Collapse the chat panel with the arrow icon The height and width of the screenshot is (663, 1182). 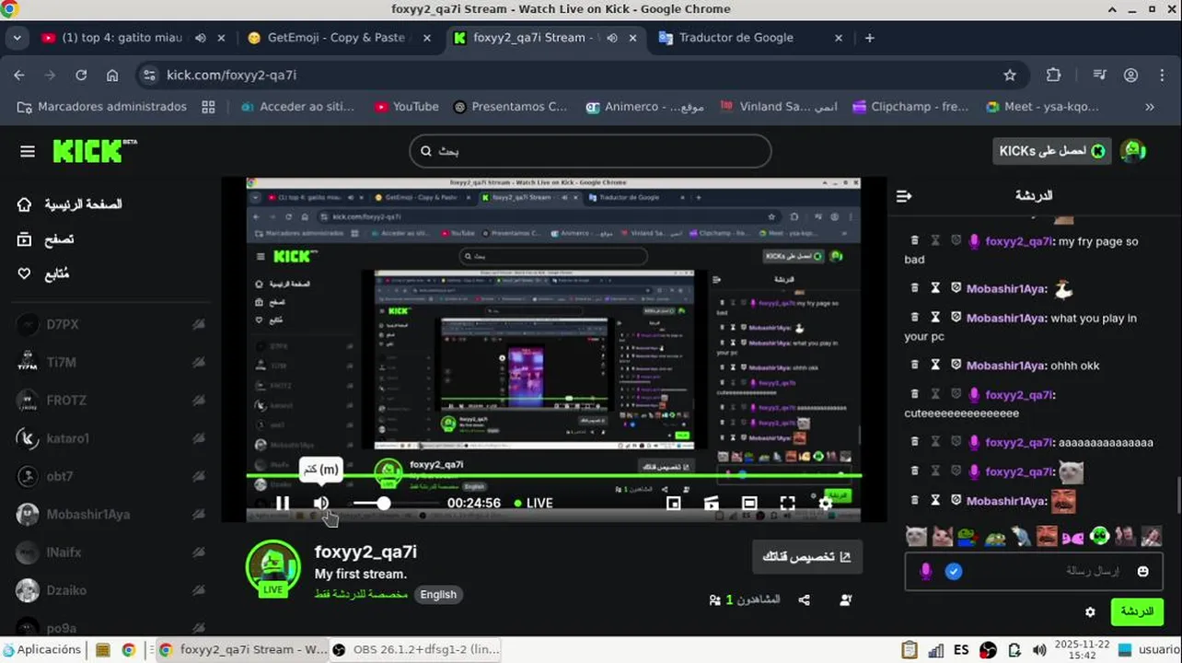904,195
